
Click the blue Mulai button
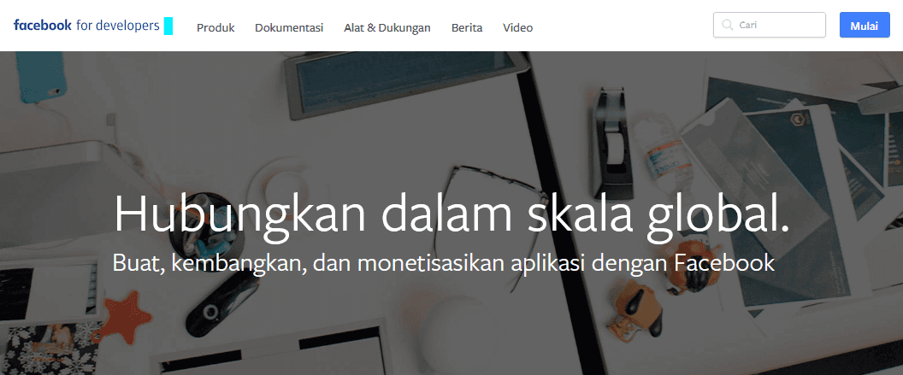click(x=865, y=26)
